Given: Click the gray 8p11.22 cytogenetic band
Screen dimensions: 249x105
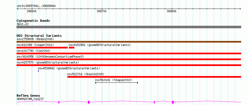Looking at the screenshot, I should coord(129,27).
